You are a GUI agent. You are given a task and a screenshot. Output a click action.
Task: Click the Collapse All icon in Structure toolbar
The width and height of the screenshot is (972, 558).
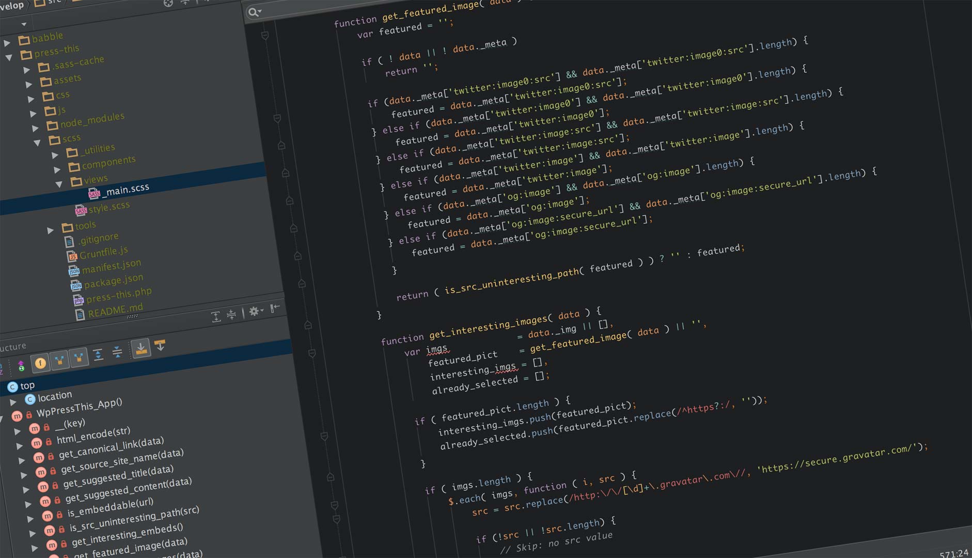coord(117,352)
